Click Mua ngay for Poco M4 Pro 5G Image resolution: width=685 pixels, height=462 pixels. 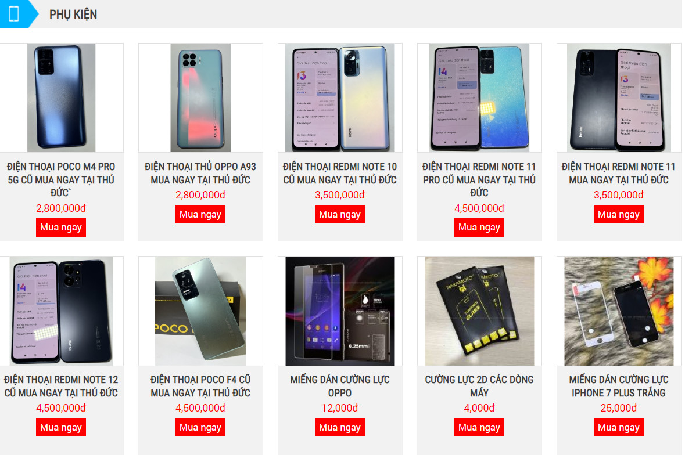61,228
